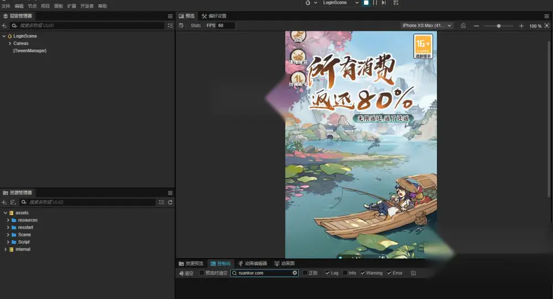Open the console log file icon

coord(413,273)
